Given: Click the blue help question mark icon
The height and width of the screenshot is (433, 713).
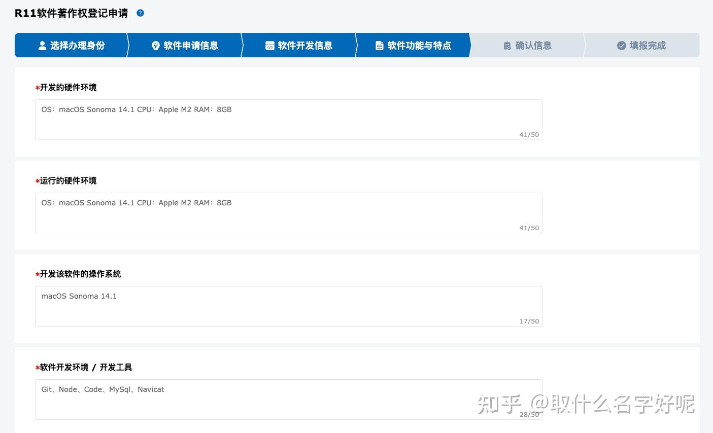Looking at the screenshot, I should tap(141, 13).
